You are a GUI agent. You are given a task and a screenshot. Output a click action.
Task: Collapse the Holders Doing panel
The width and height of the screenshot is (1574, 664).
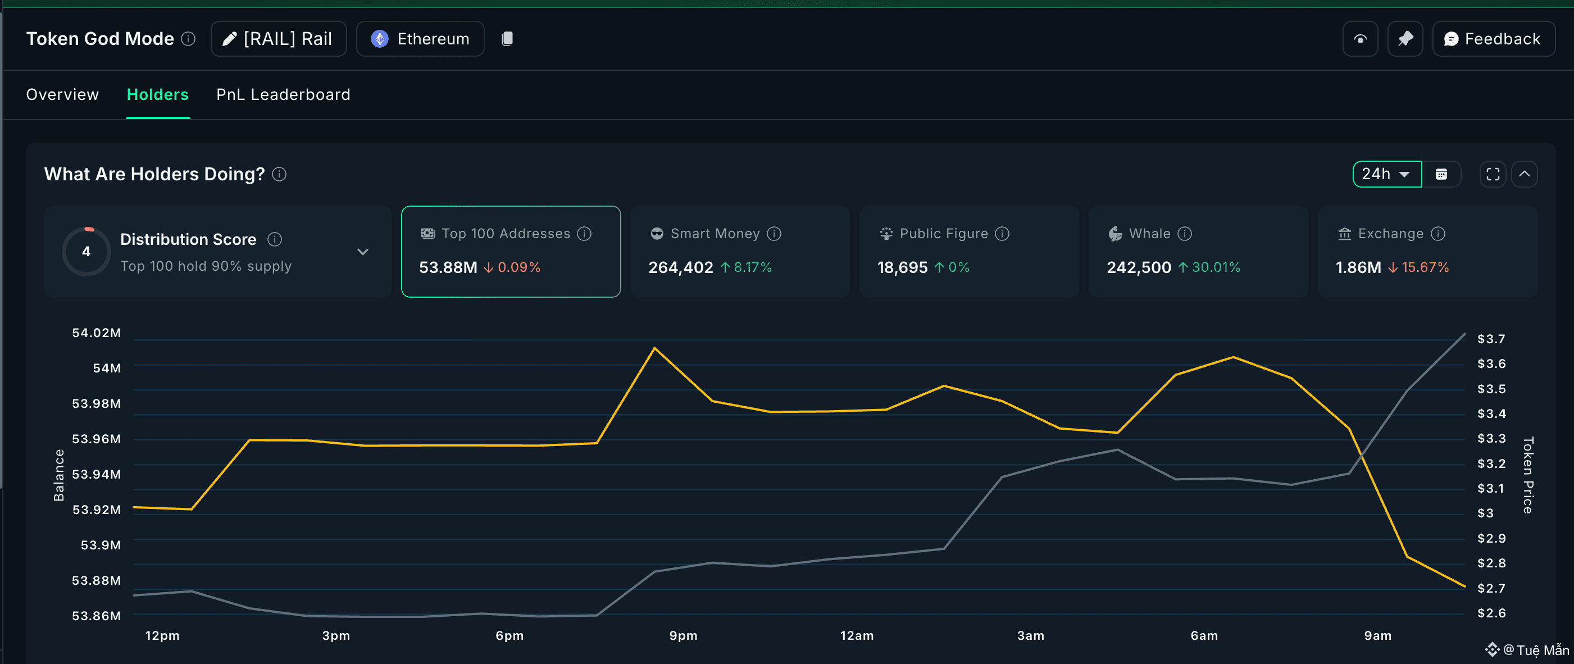pyautogui.click(x=1524, y=174)
